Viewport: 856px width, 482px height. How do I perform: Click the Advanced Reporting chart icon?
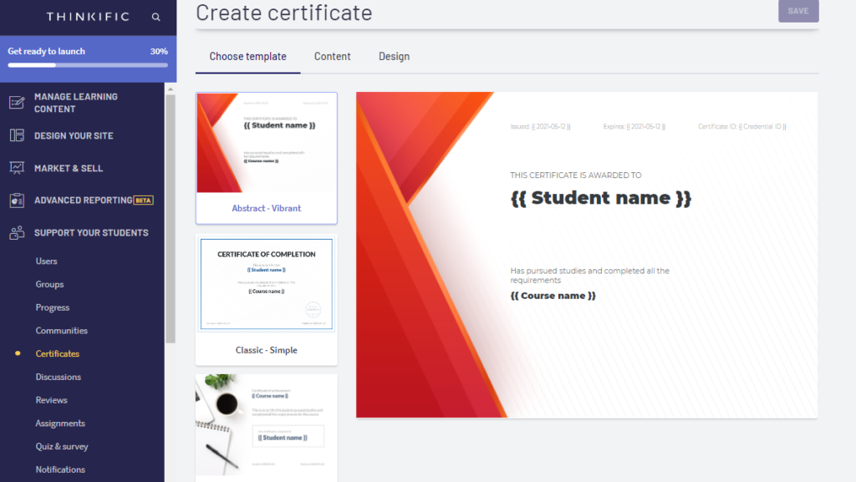pos(18,200)
